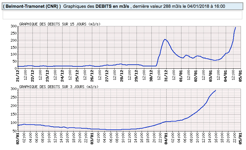Click the last point of the 3-day curve
246x150 pixels.
coord(216,90)
